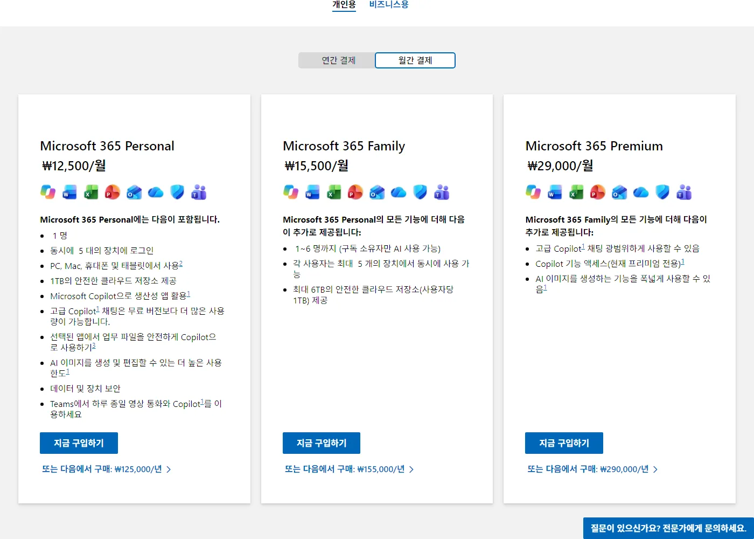The width and height of the screenshot is (754, 539).
Task: Click the Excel icon in the Premium plan
Action: [x=576, y=192]
